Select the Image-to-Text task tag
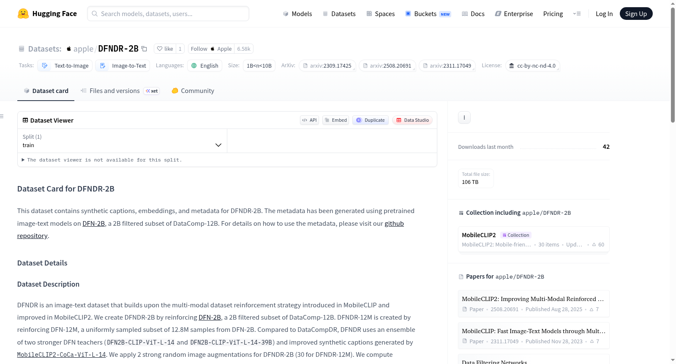The height and width of the screenshot is (364, 676). (x=123, y=66)
